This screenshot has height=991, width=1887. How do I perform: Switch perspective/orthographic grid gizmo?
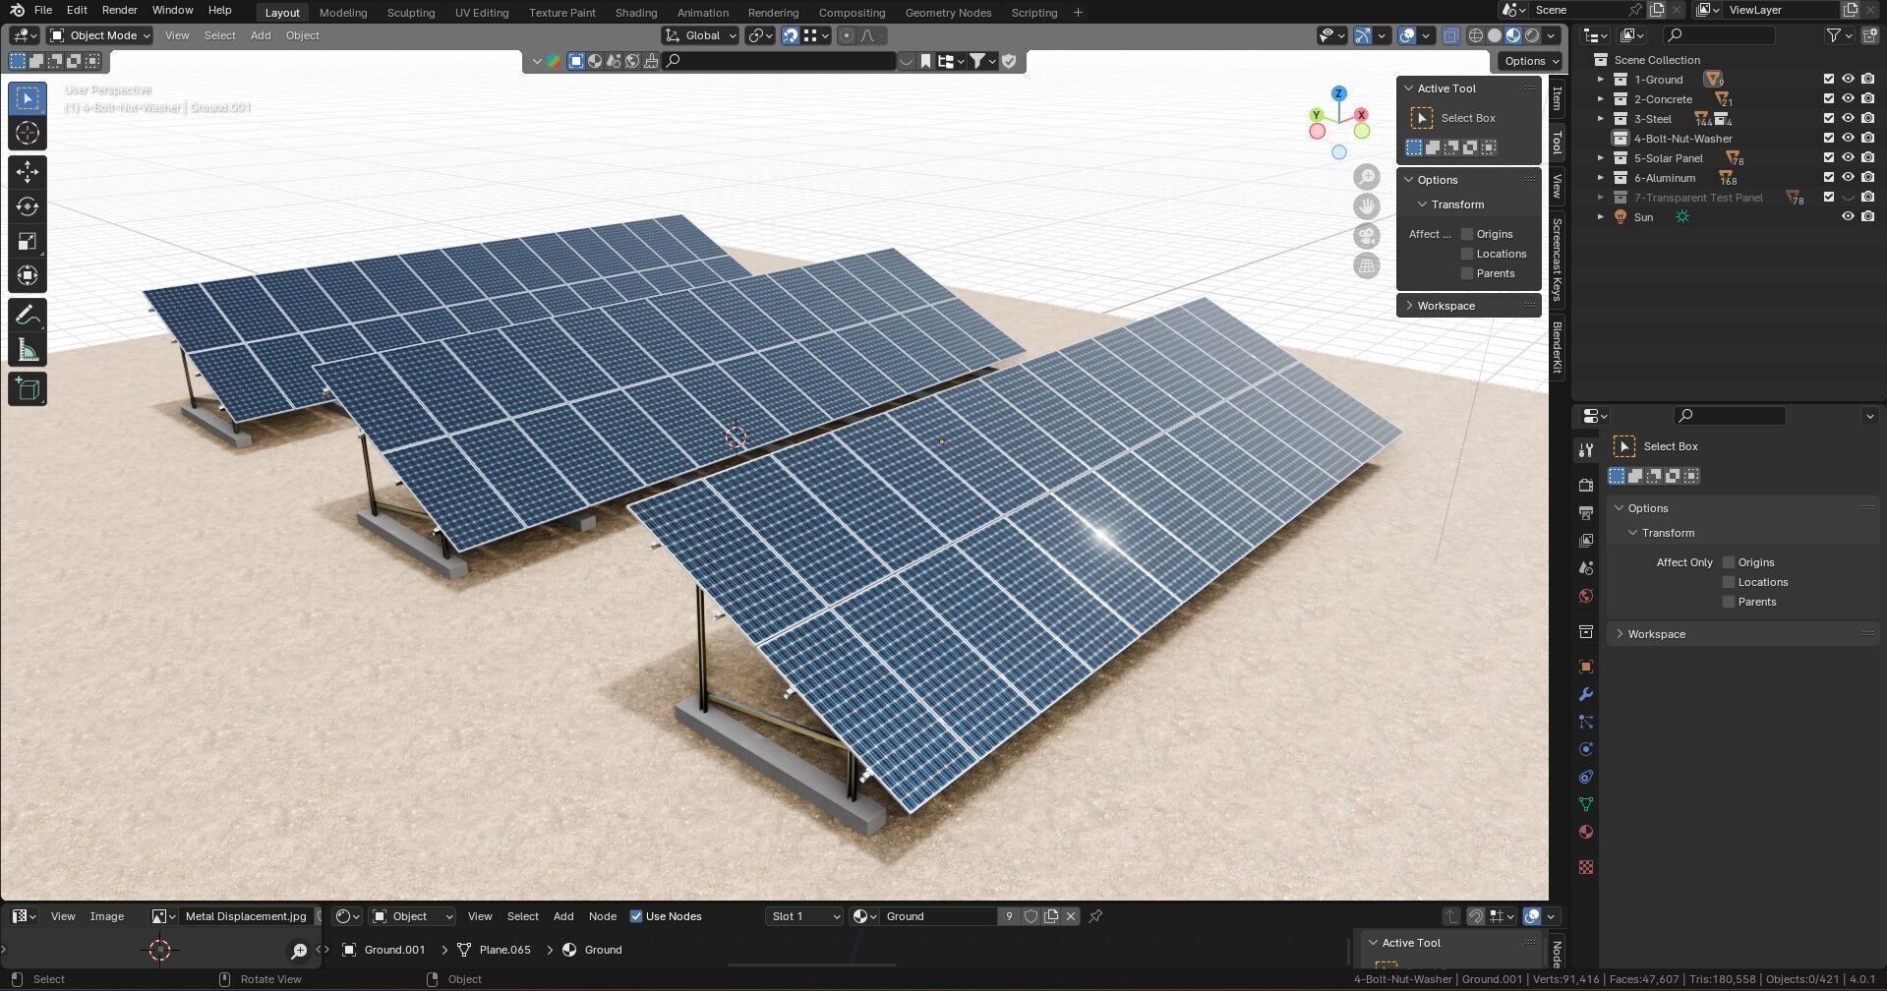pos(1367,265)
